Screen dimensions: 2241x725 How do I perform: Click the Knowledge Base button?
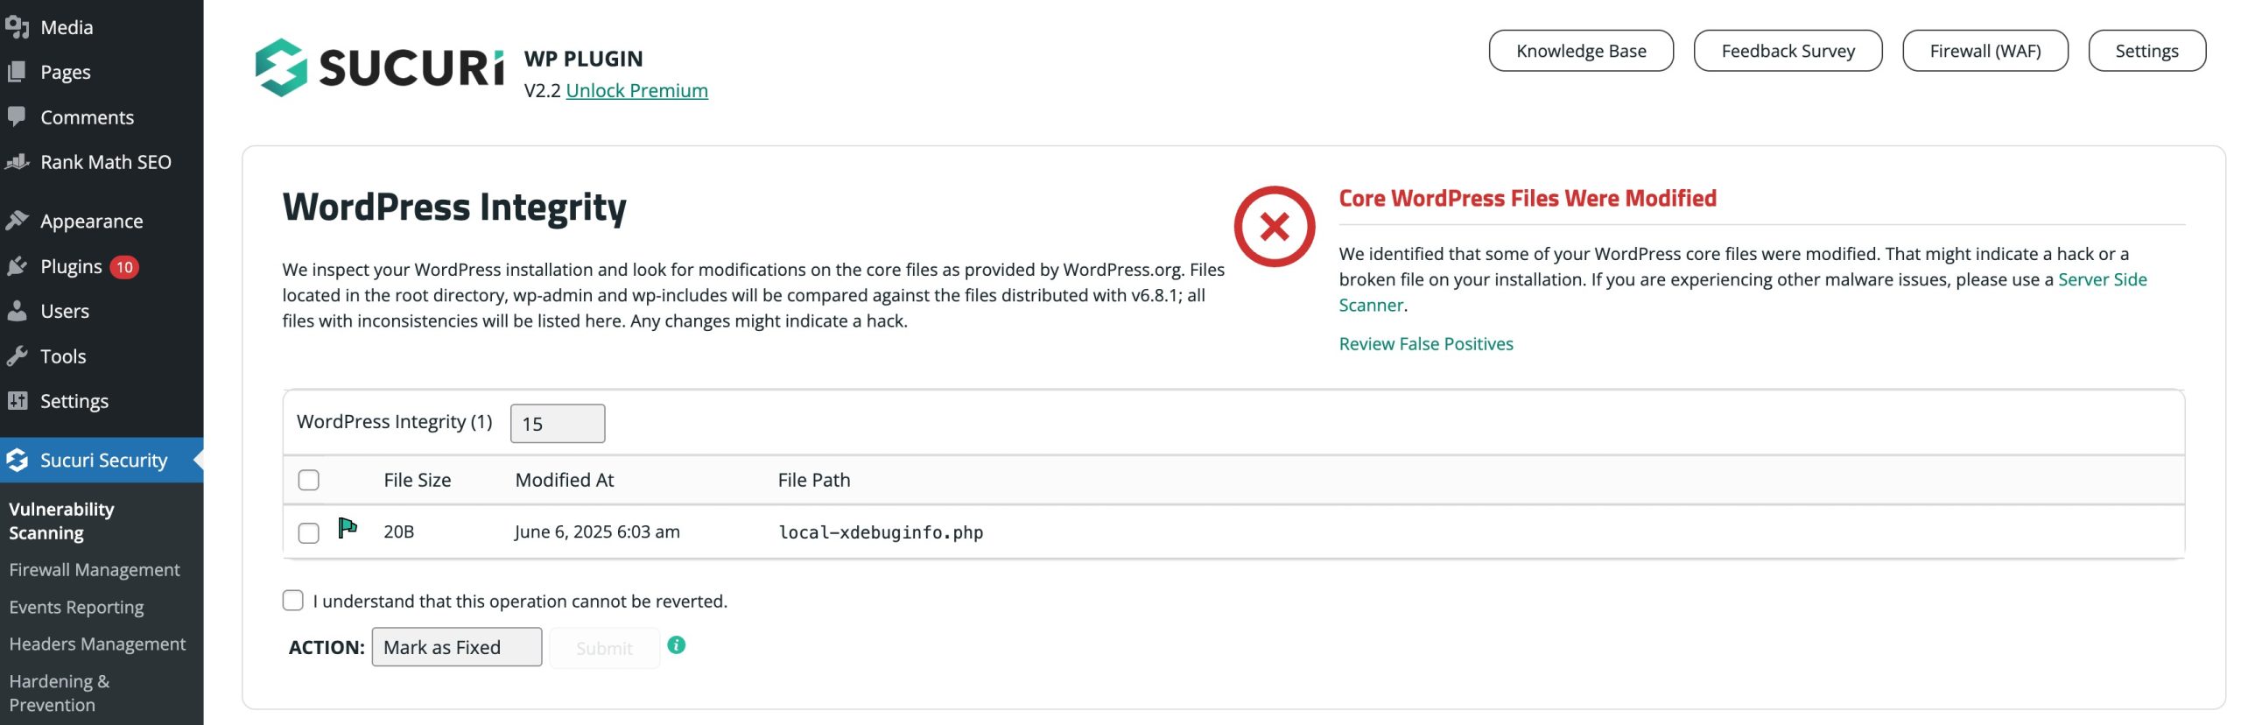pyautogui.click(x=1580, y=51)
